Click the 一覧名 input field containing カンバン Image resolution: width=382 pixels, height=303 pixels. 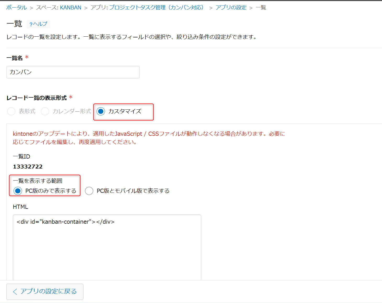73,72
